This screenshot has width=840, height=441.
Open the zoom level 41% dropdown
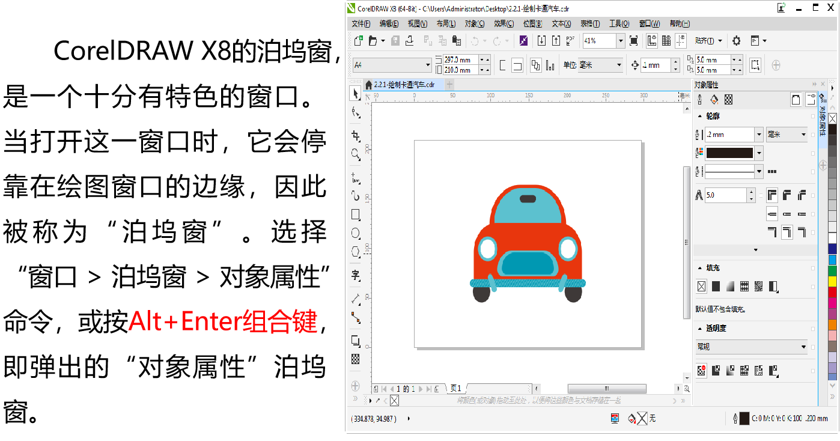620,41
